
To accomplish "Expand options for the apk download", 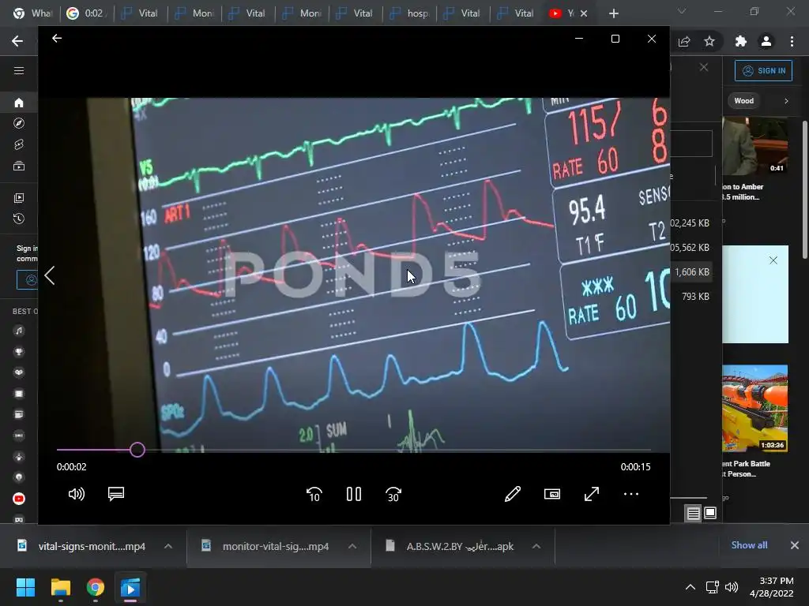I will click(x=536, y=546).
